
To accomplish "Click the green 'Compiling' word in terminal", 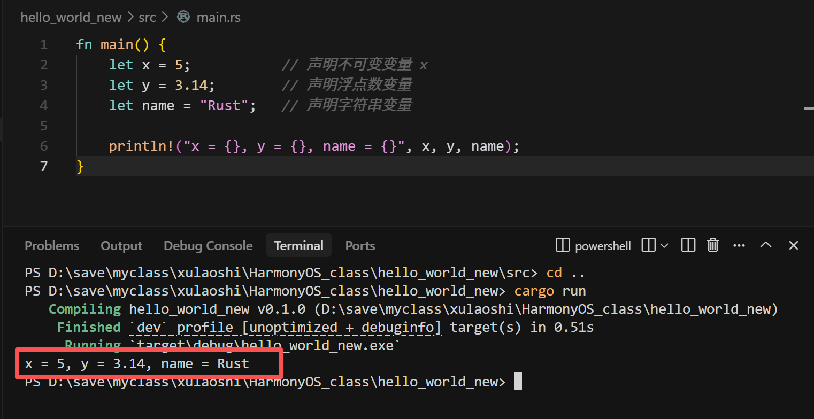I will pos(85,309).
